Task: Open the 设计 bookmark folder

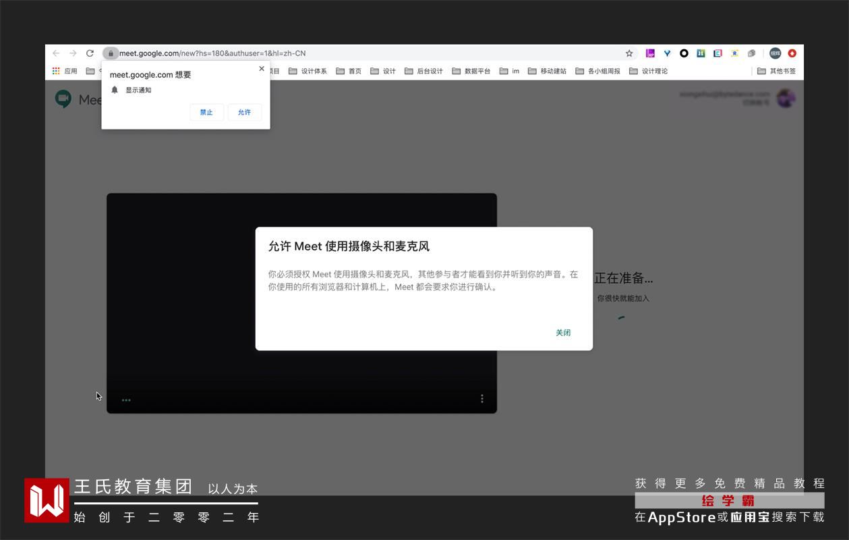Action: coord(383,71)
